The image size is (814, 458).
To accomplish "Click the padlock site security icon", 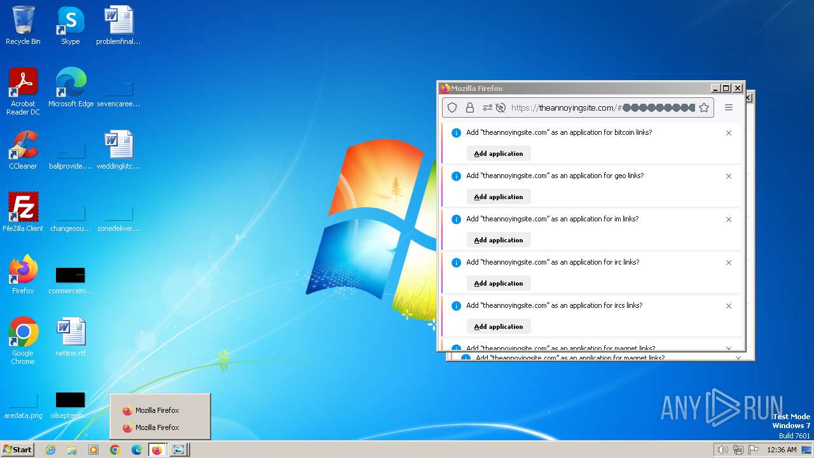I will point(470,108).
